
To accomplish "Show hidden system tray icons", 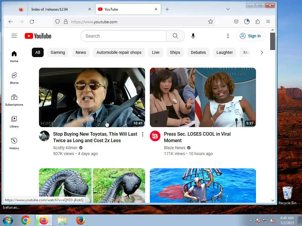I will [251, 221].
